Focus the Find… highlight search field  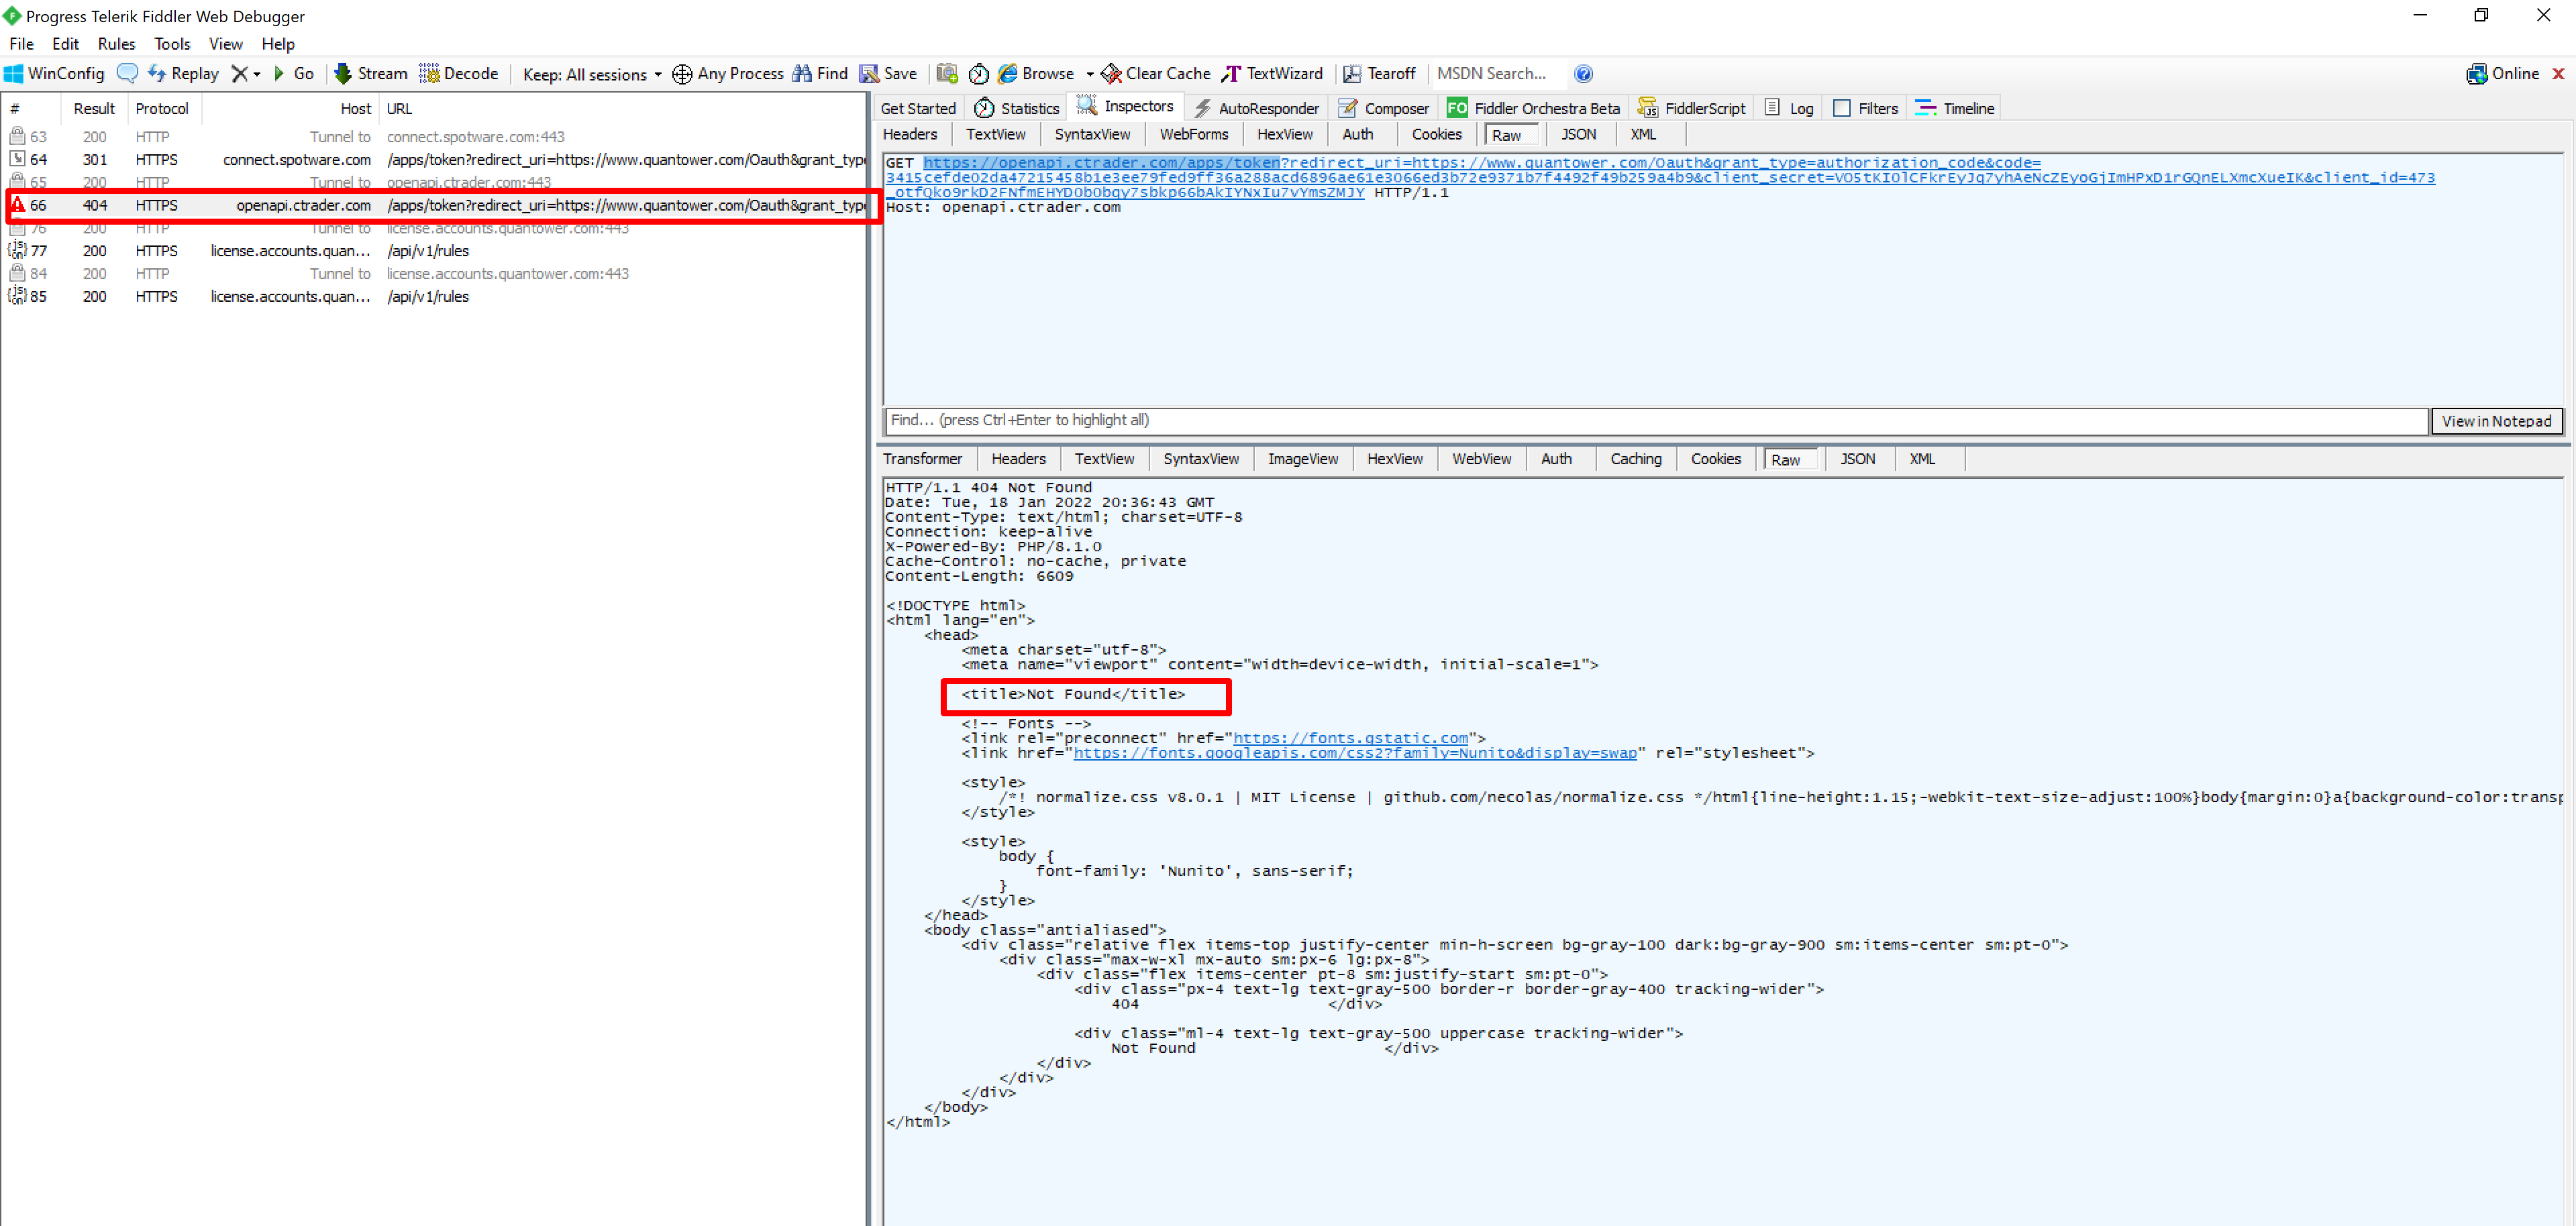coord(1657,421)
